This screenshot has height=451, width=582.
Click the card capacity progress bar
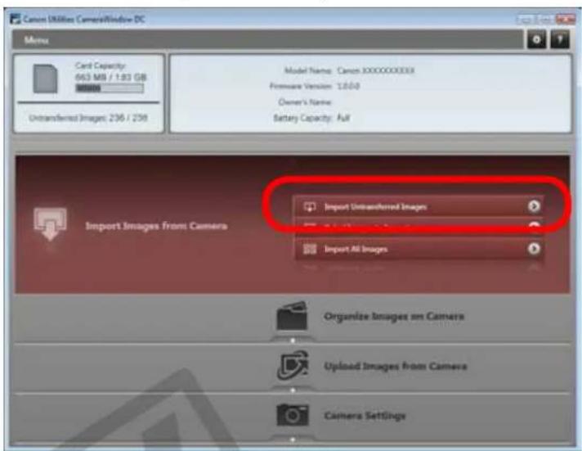(110, 88)
